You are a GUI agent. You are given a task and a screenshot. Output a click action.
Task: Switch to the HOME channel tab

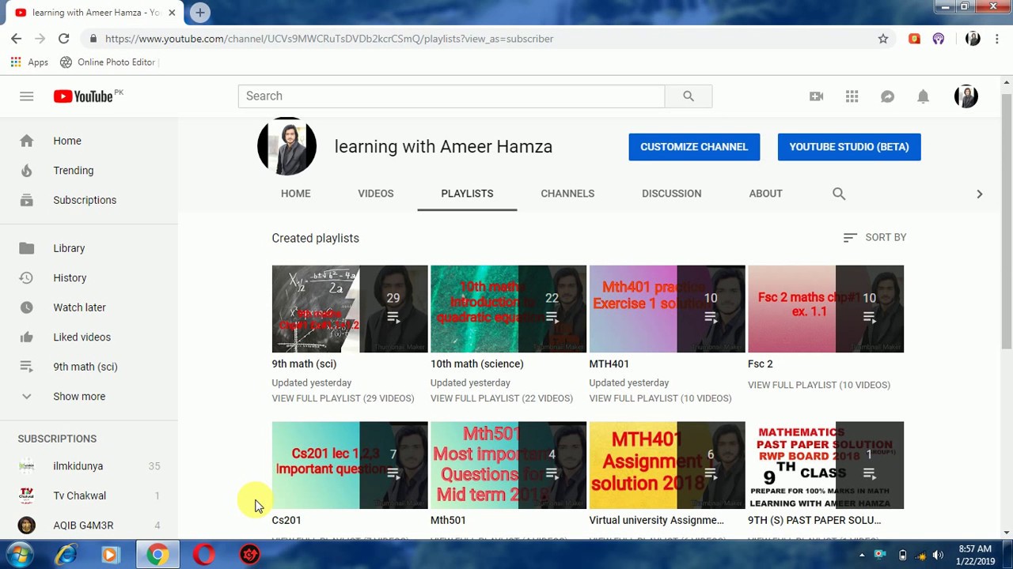point(295,194)
